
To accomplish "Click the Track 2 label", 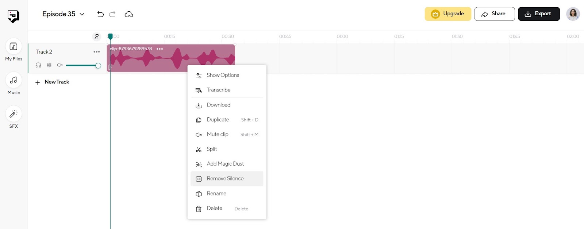I will point(44,52).
